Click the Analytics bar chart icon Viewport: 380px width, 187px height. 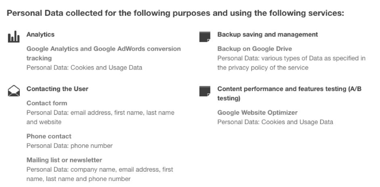coord(14,37)
